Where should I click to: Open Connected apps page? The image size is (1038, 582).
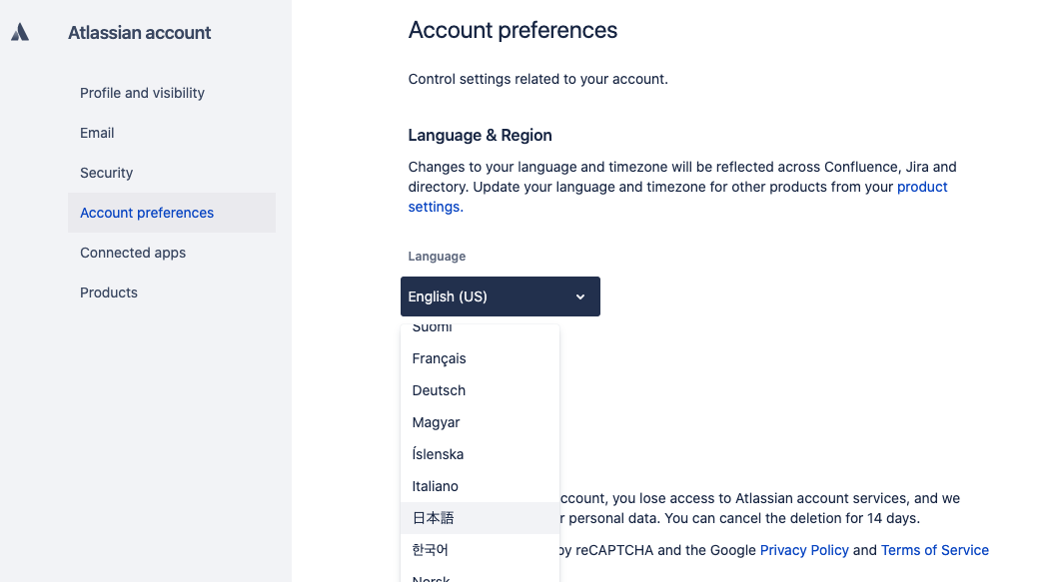click(133, 253)
